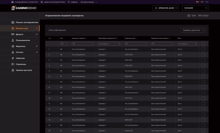The image size is (220, 133).
Task: Sort table by the ID column header
Action: click(61, 38)
